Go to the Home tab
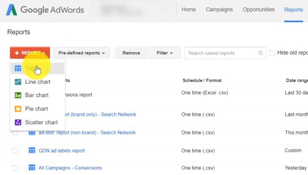308x175 pixels. [189, 10]
